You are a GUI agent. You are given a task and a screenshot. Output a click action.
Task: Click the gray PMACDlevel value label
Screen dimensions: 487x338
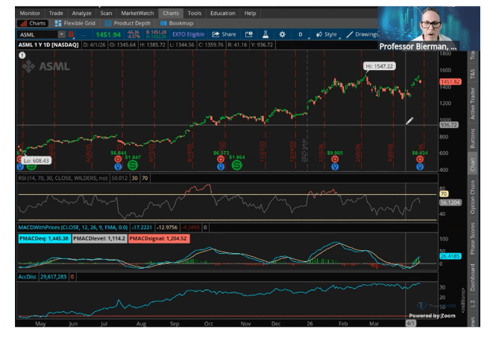[99, 238]
